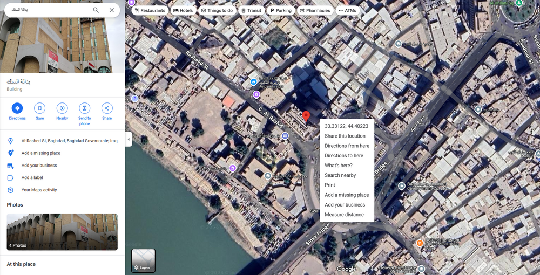
Task: Click the search magnifier icon
Action: tap(96, 10)
